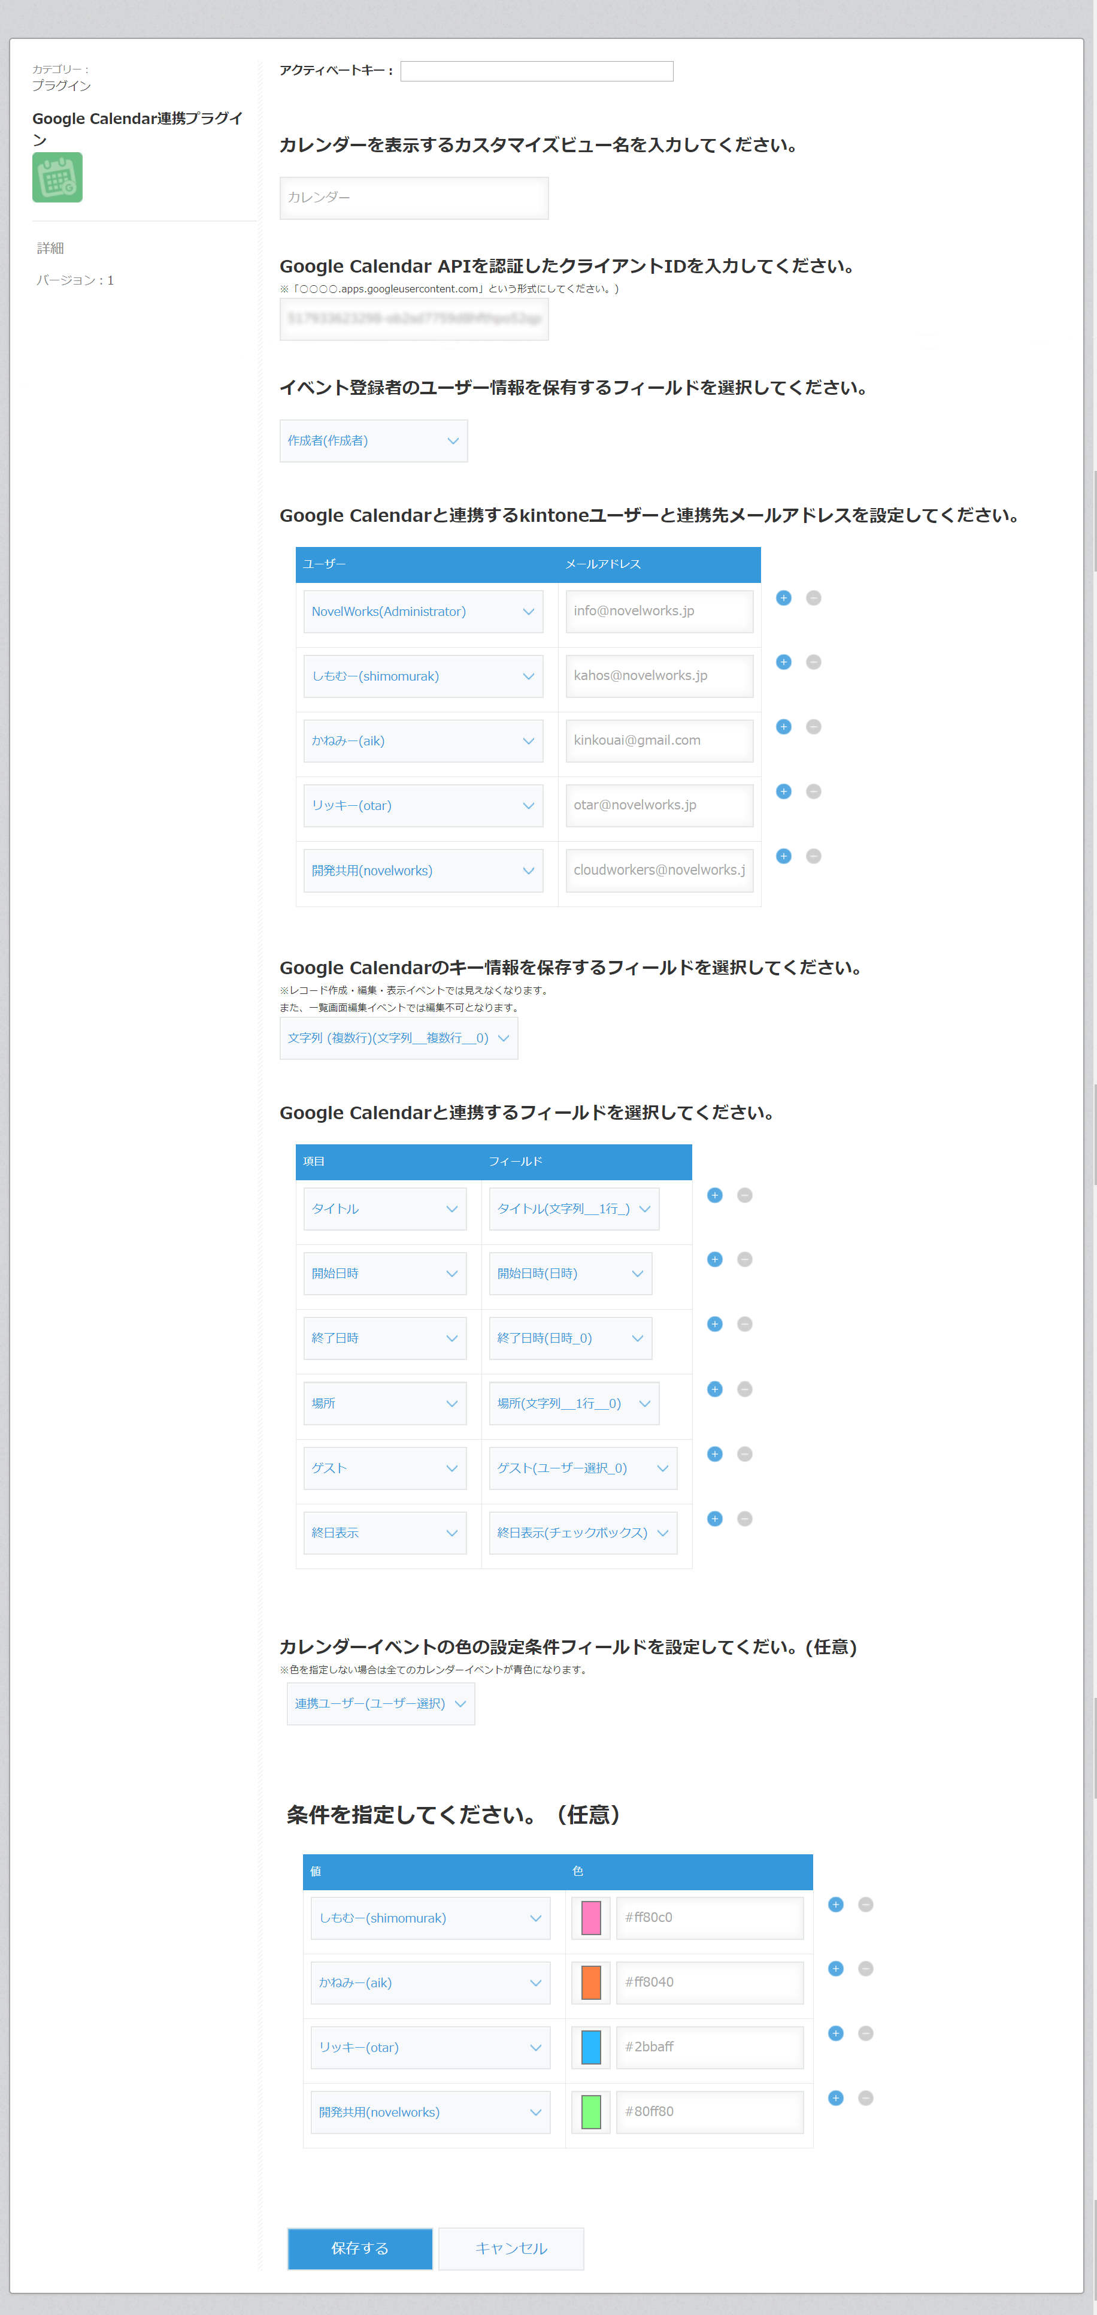The height and width of the screenshot is (2315, 1097).
Task: Add color condition after #ff80c0 row
Action: 835,1904
